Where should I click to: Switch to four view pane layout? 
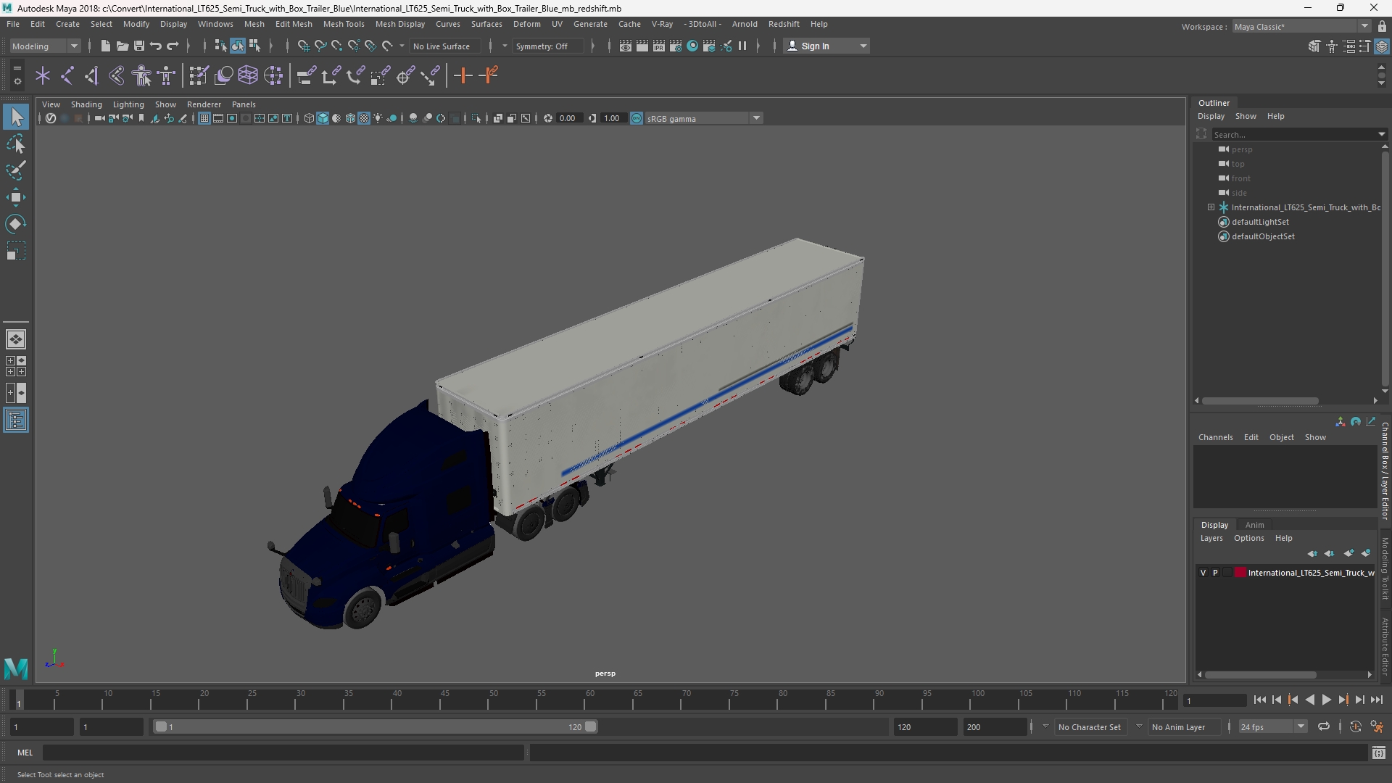[16, 366]
